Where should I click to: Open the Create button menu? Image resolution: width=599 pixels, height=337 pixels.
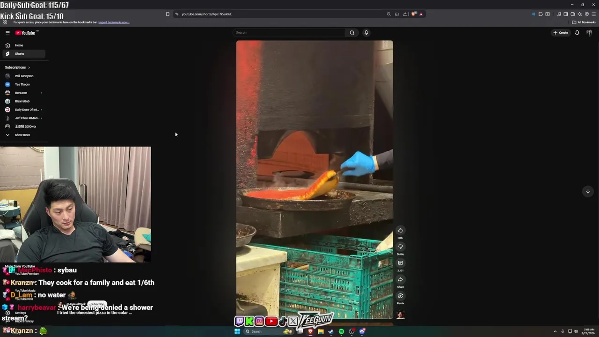561,33
